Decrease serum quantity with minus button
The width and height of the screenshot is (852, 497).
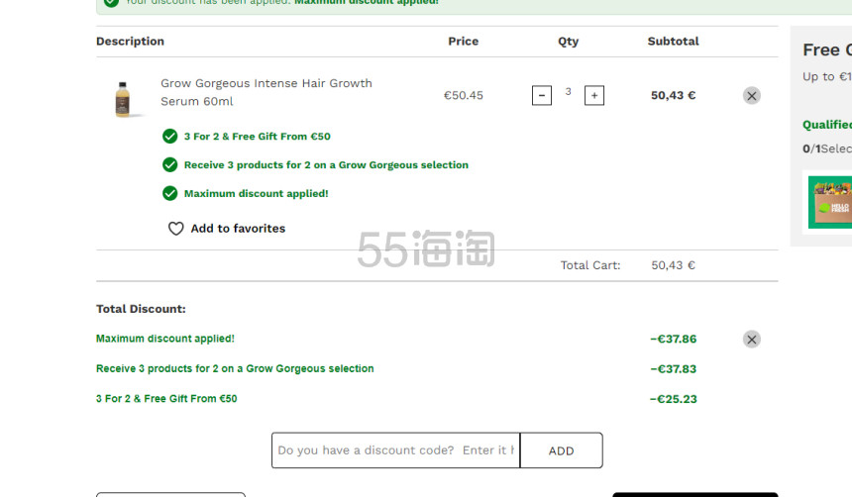click(x=542, y=96)
